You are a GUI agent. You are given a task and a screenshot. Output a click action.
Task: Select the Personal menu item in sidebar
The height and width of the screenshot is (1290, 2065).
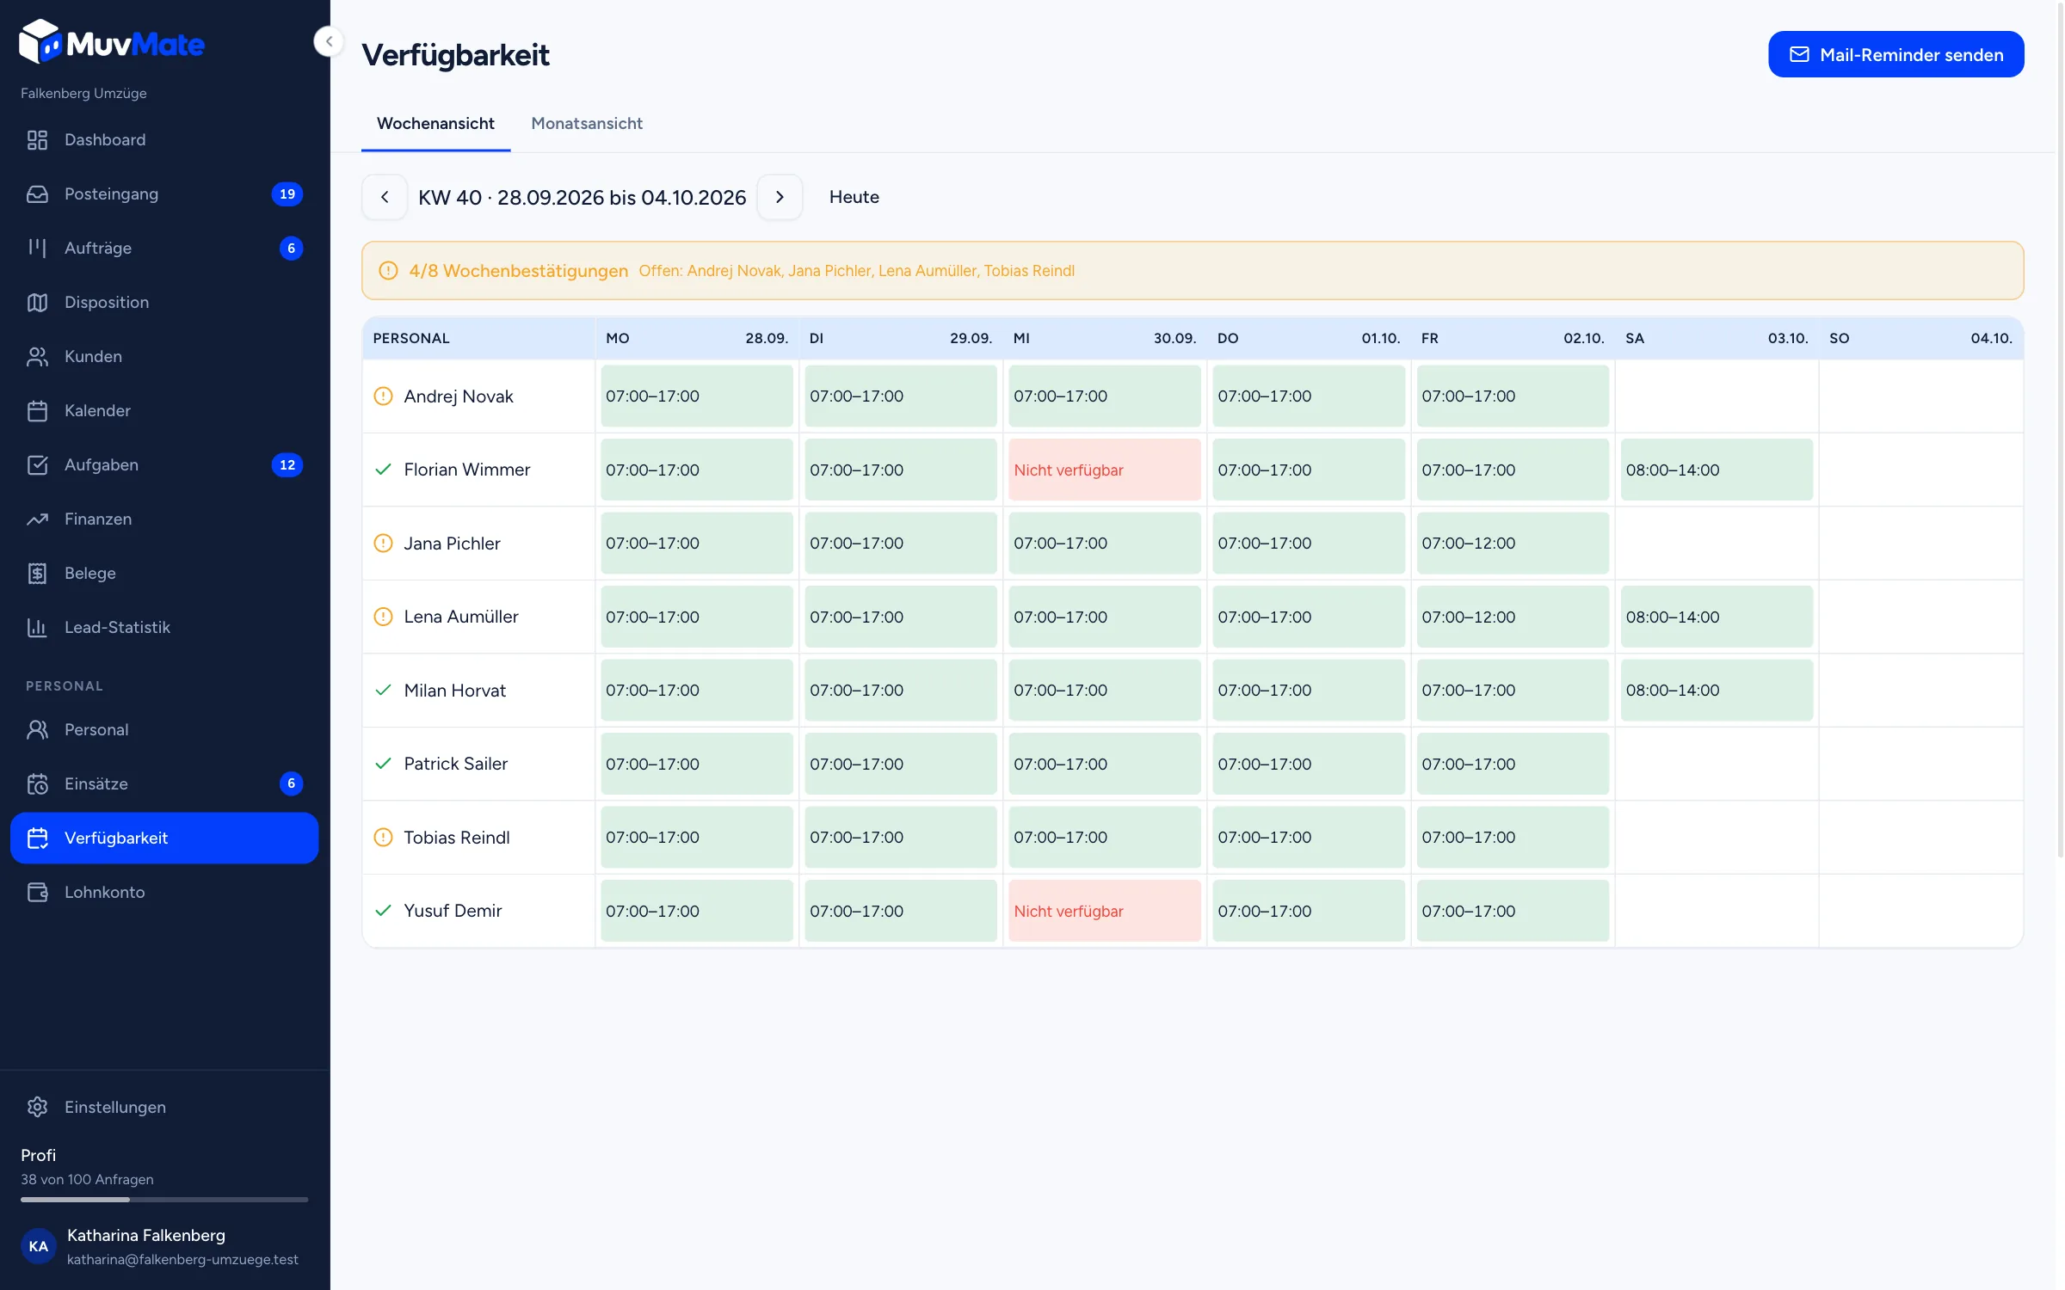164,729
